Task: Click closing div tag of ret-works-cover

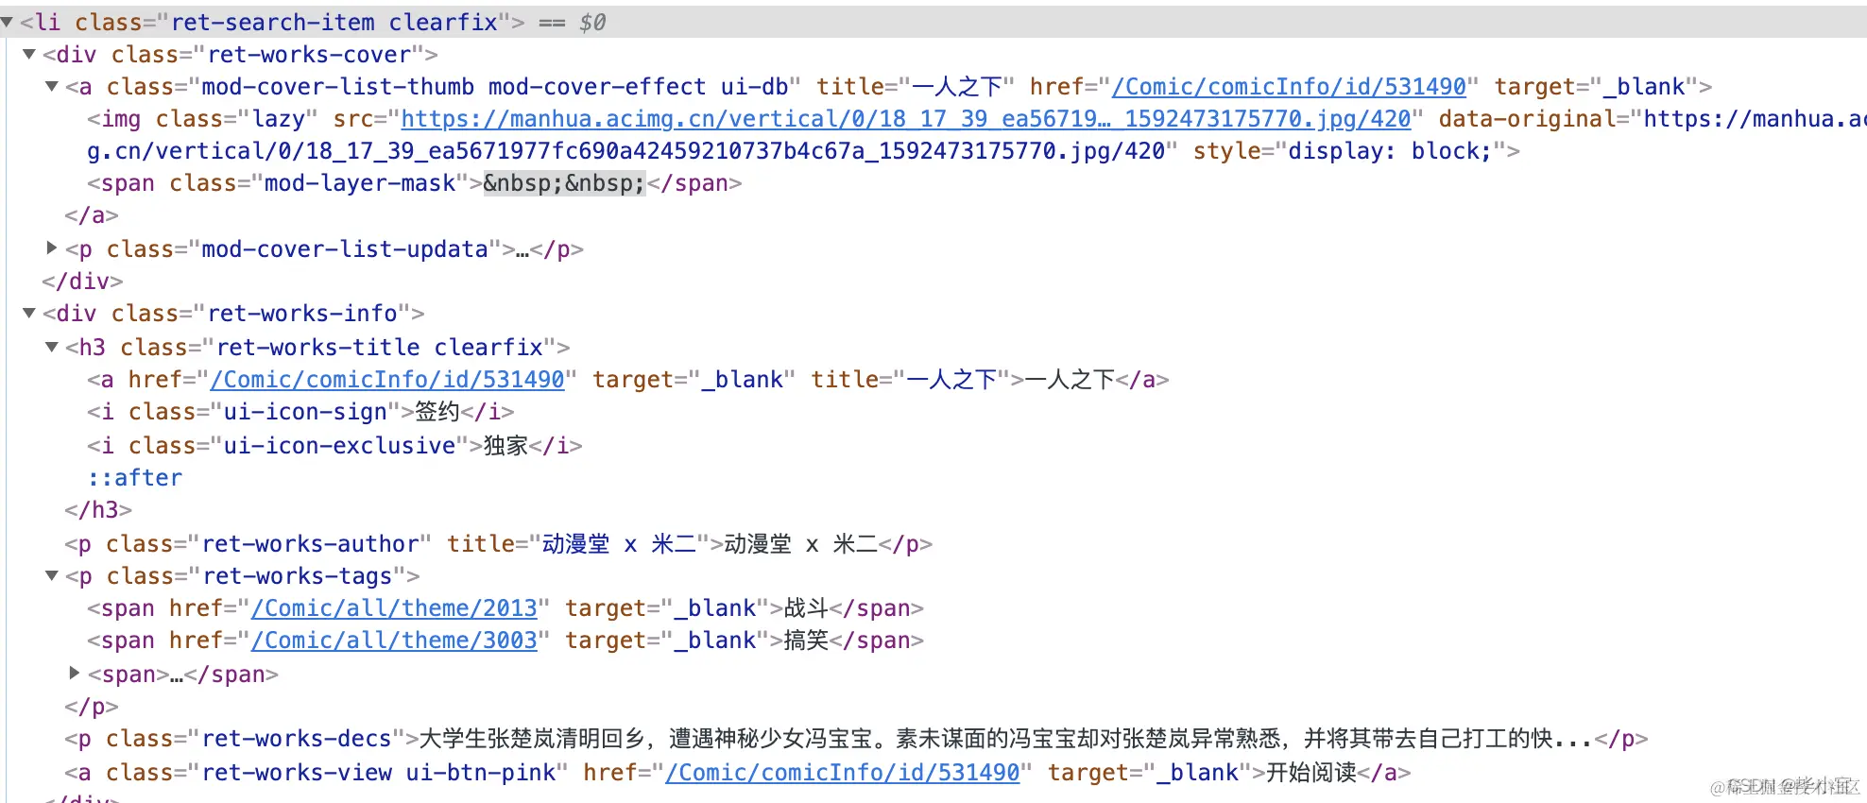Action: coord(82,282)
